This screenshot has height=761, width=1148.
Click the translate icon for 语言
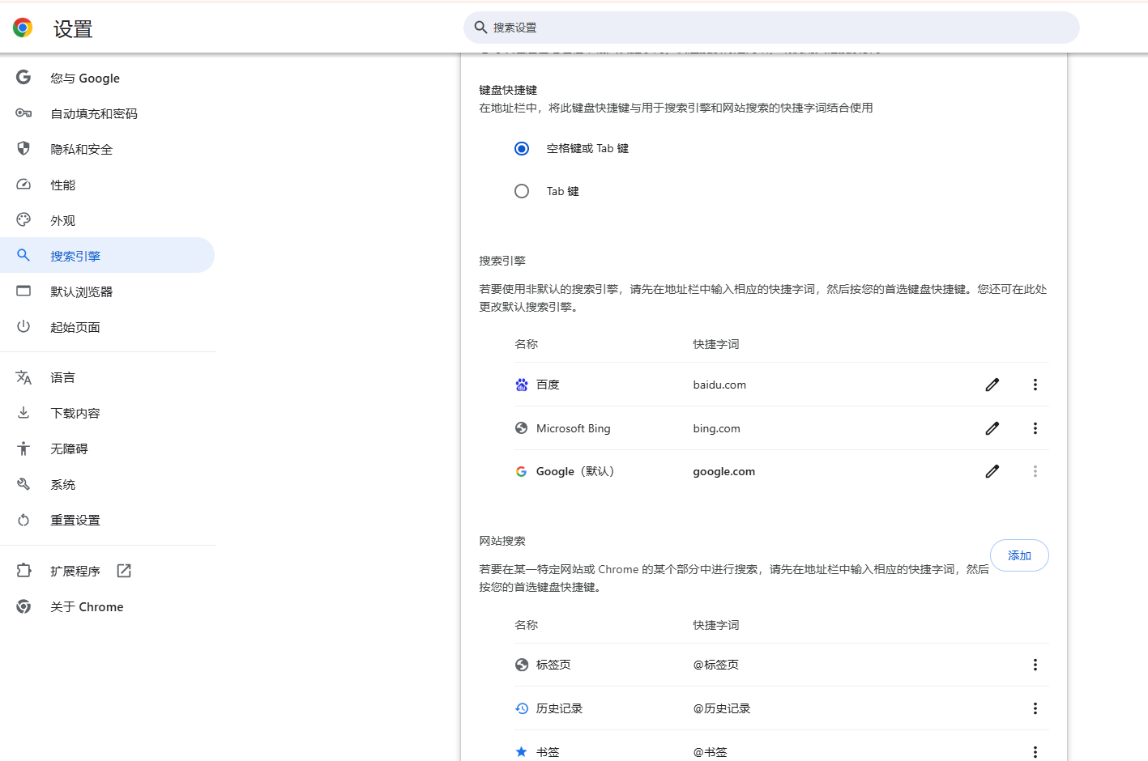point(23,377)
